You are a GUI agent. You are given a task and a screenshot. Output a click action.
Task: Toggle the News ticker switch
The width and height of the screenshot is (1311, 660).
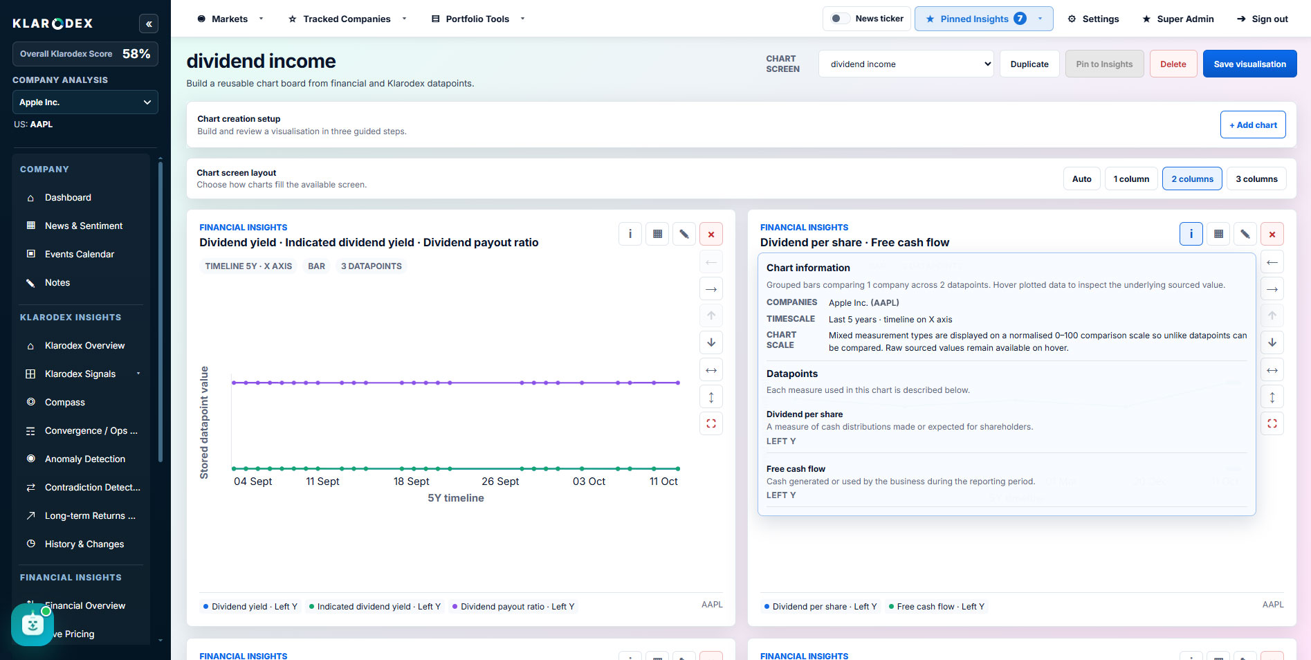[x=841, y=19]
